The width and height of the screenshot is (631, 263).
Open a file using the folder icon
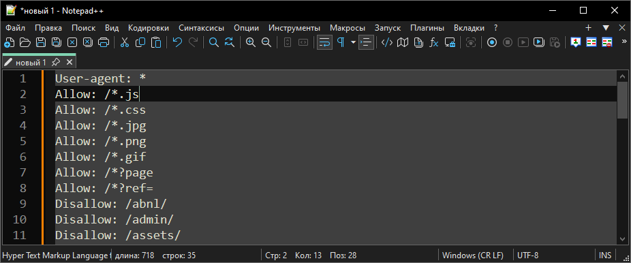click(25, 42)
